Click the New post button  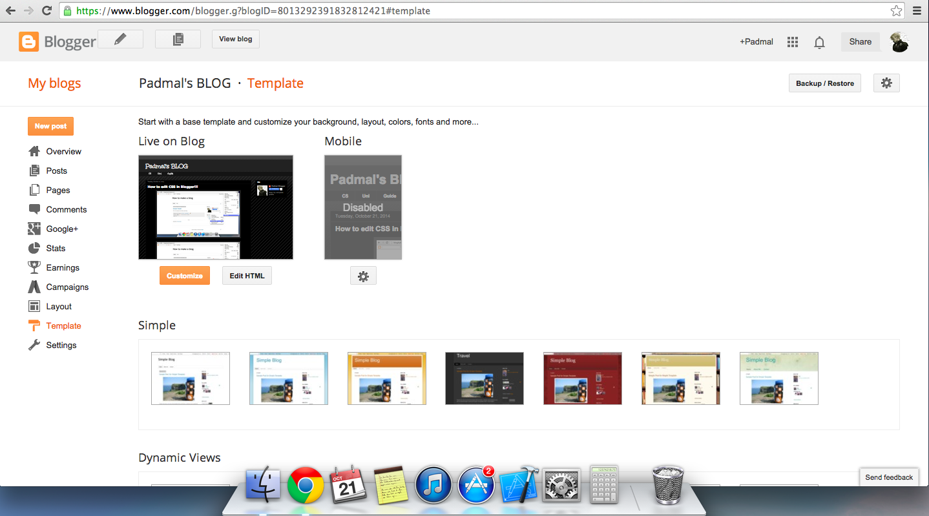pos(50,126)
